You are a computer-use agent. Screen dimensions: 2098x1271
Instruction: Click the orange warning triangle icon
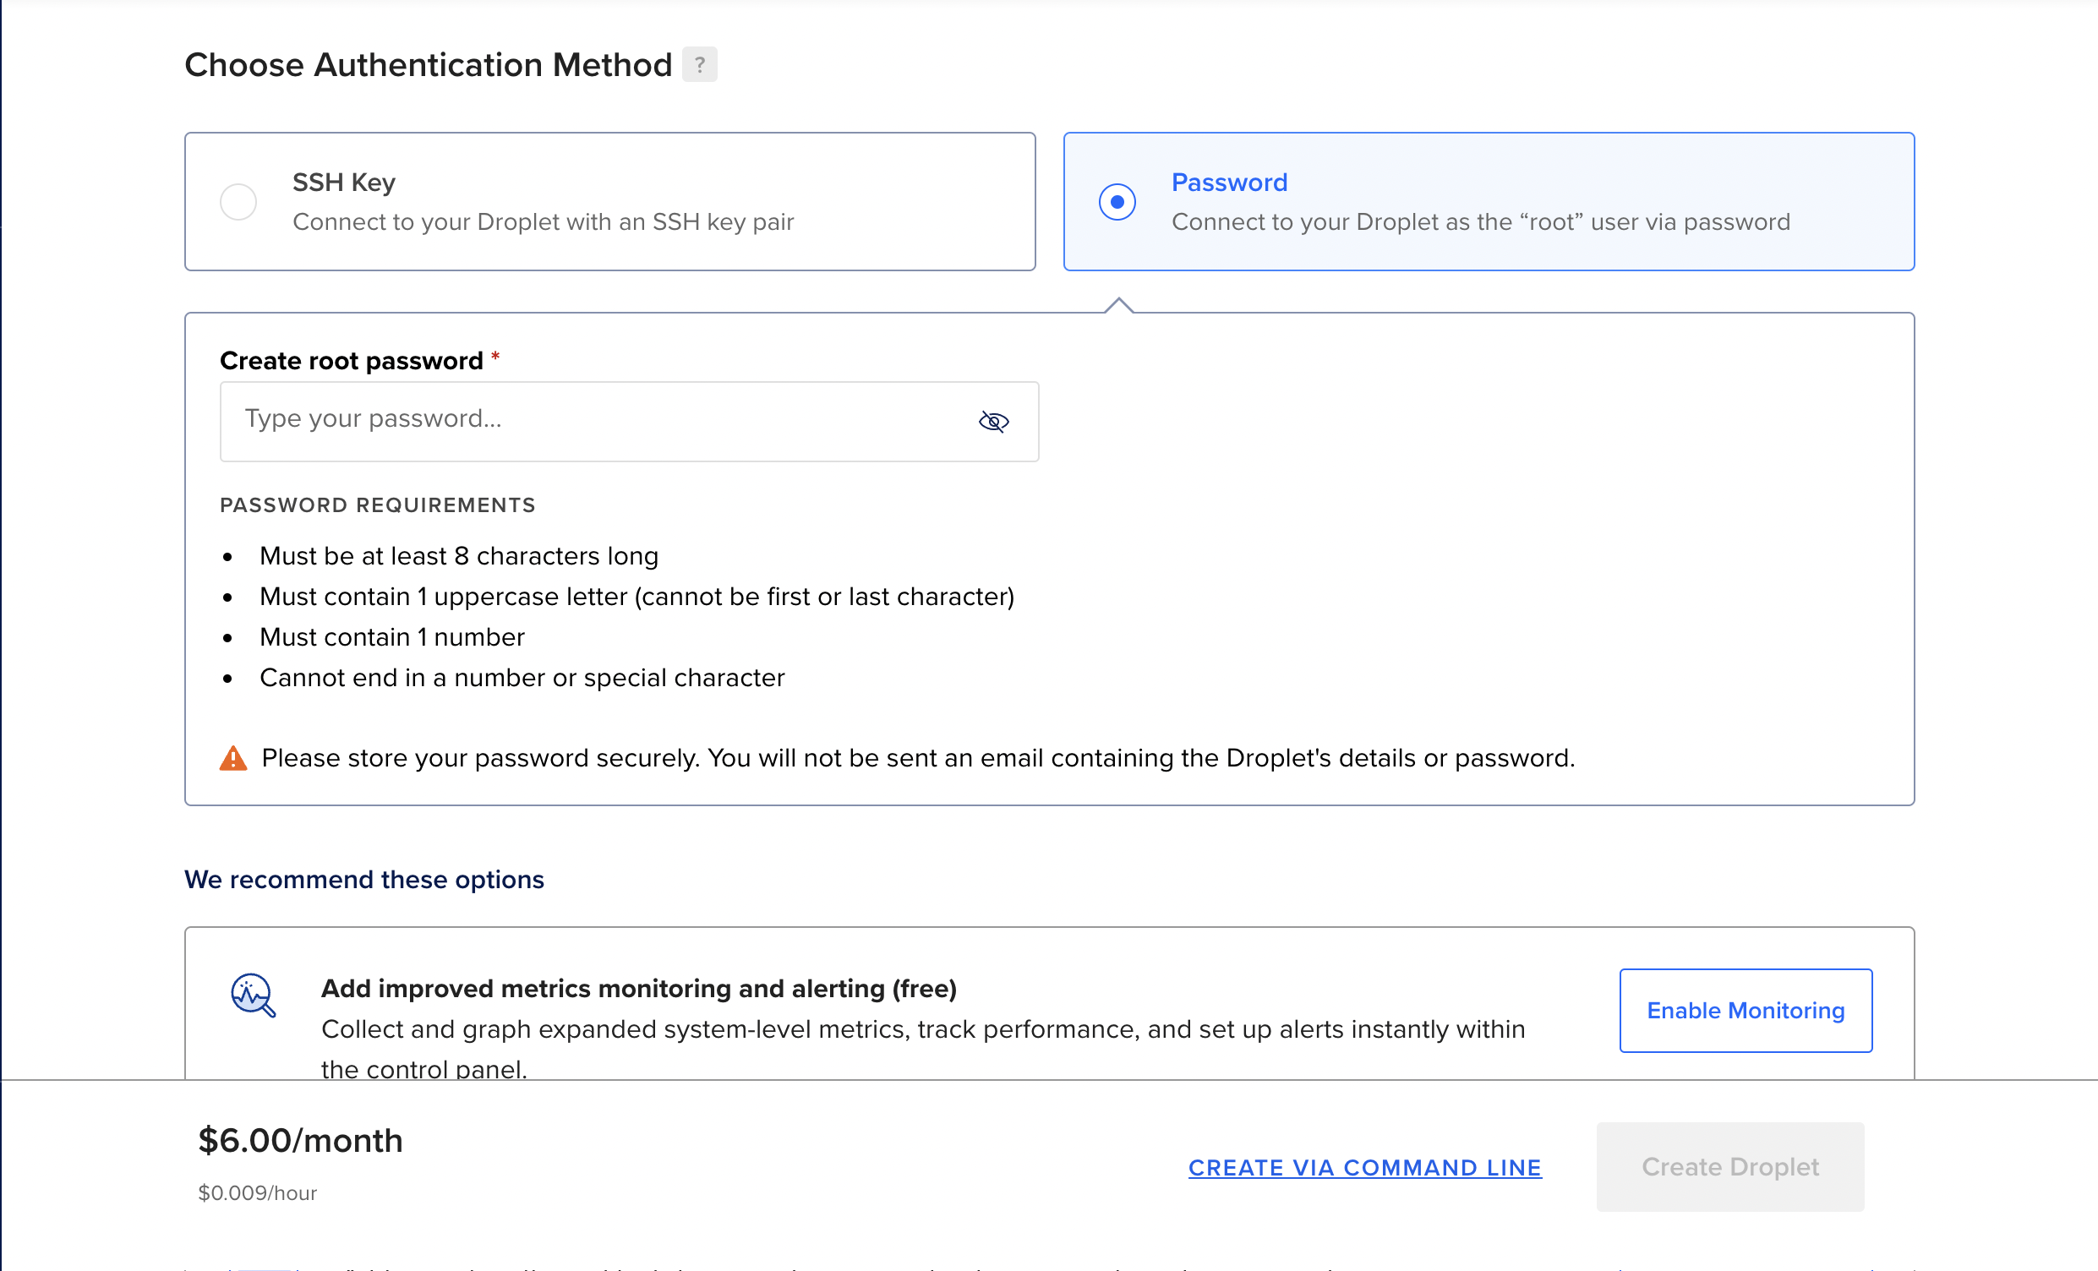233,758
